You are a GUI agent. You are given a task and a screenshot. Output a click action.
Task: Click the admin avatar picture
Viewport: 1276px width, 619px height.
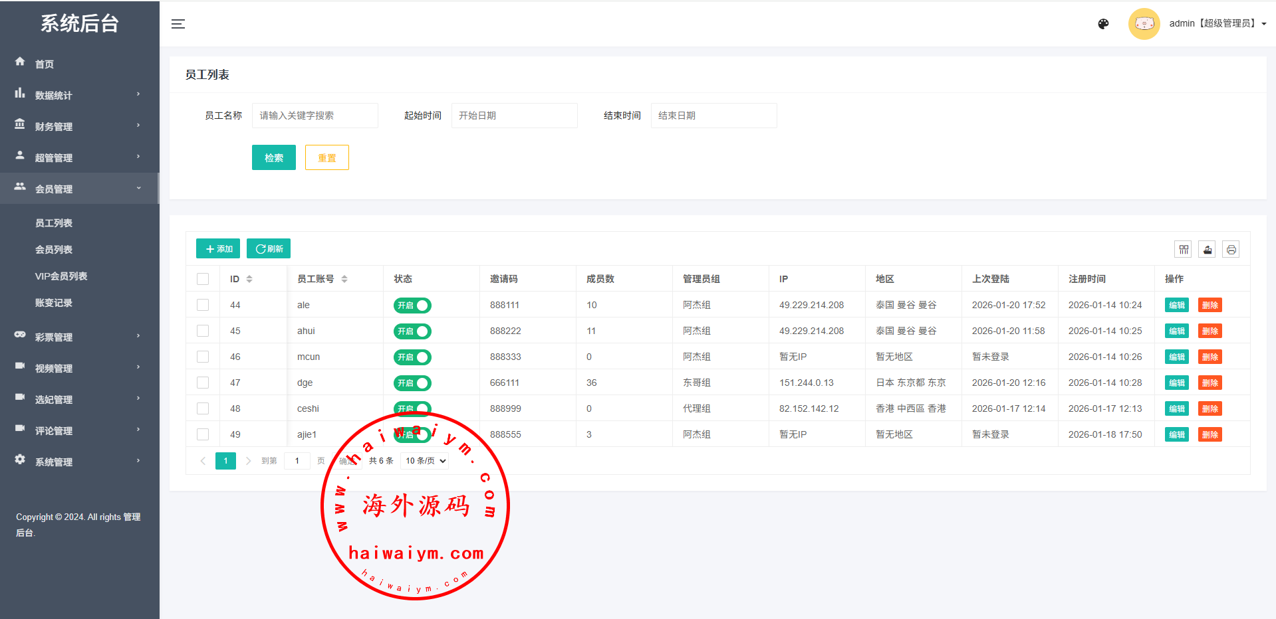pyautogui.click(x=1144, y=24)
